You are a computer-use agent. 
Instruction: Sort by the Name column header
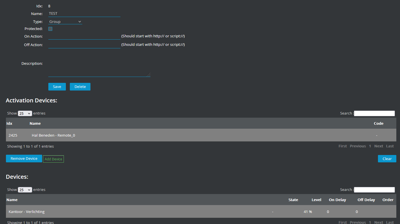click(x=12, y=200)
